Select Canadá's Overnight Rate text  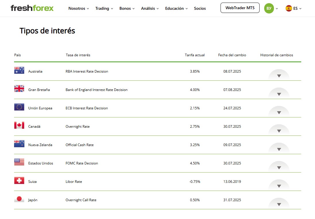[78, 127]
